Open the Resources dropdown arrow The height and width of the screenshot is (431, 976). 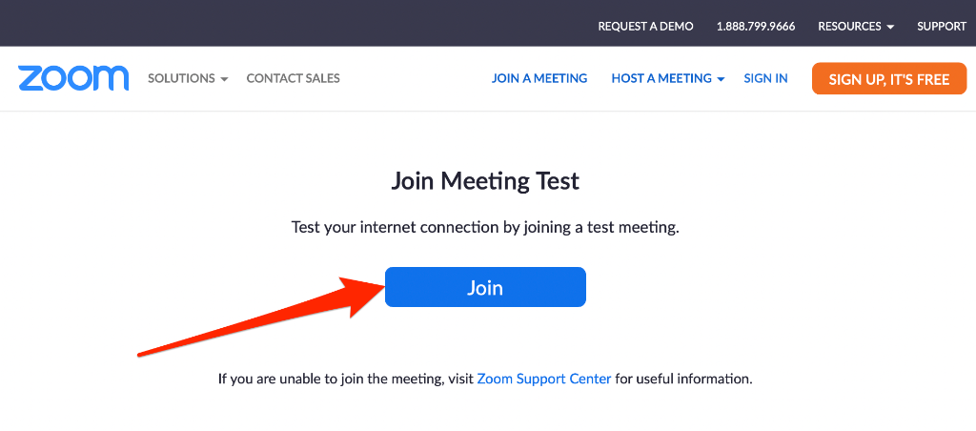coord(890,27)
